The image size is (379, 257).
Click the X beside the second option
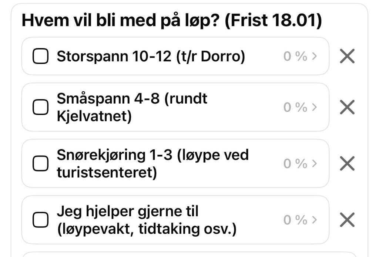click(347, 107)
